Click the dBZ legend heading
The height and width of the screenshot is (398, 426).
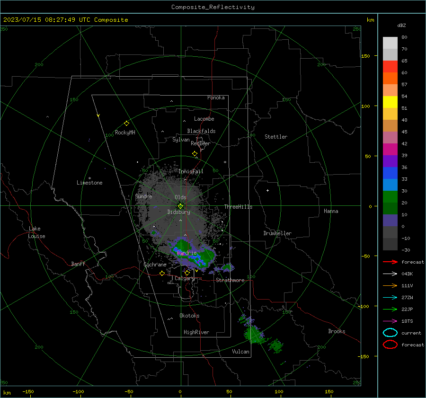pos(401,25)
